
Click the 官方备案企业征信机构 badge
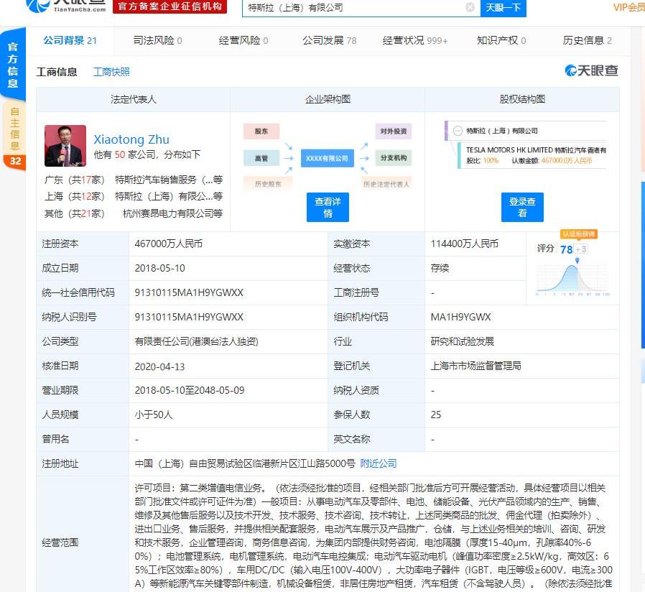[170, 6]
